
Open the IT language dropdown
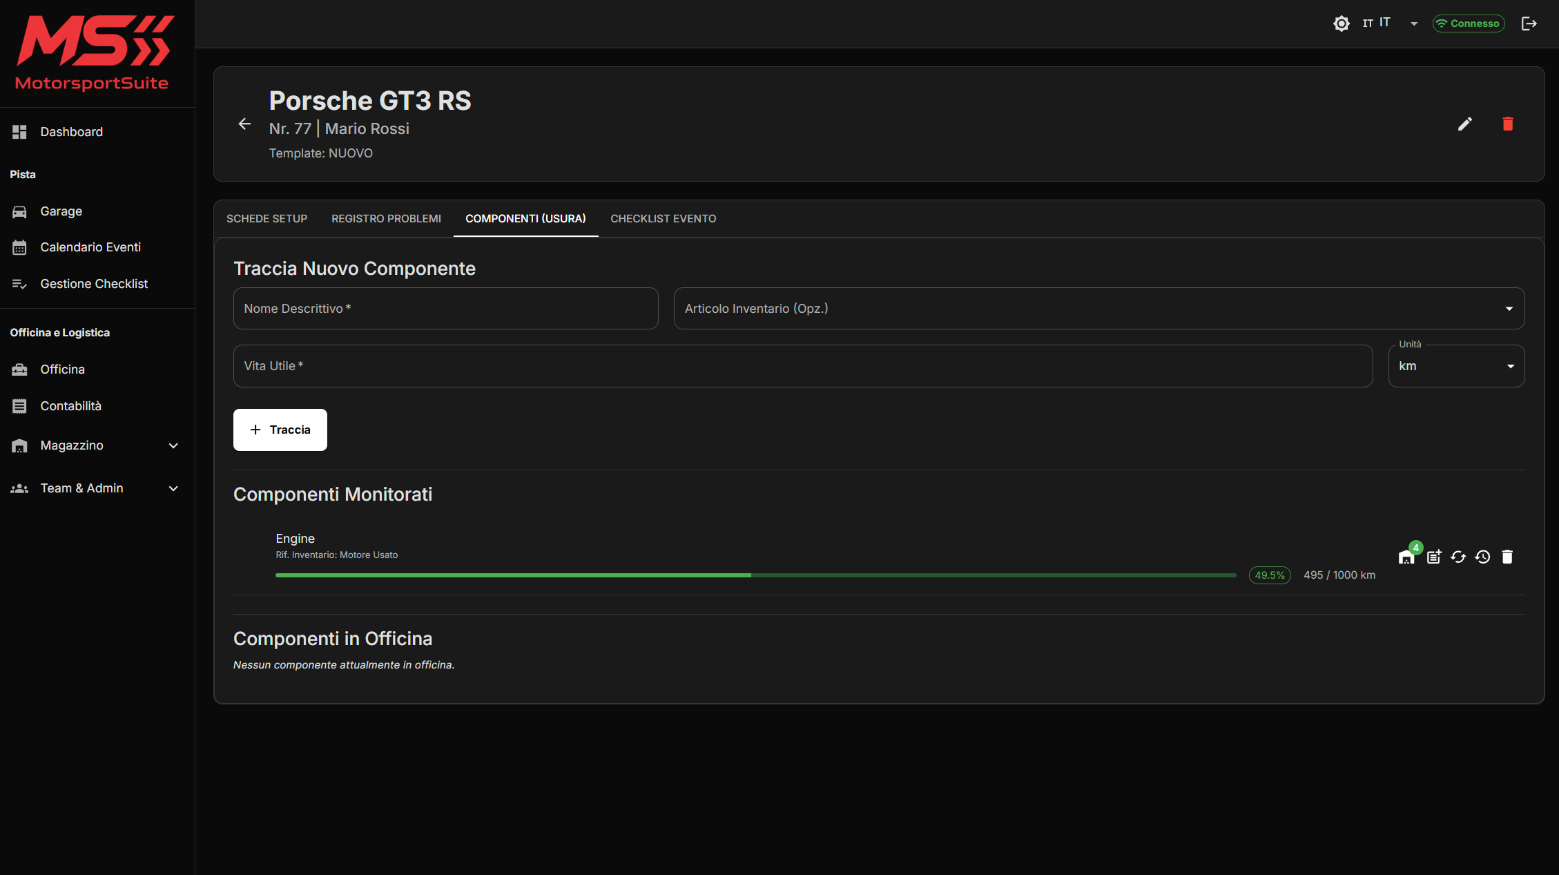(x=1389, y=23)
